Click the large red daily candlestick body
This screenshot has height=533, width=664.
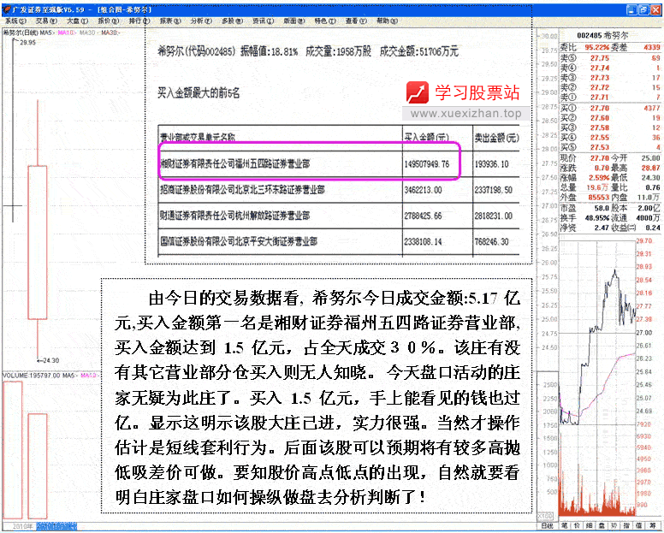(38, 242)
